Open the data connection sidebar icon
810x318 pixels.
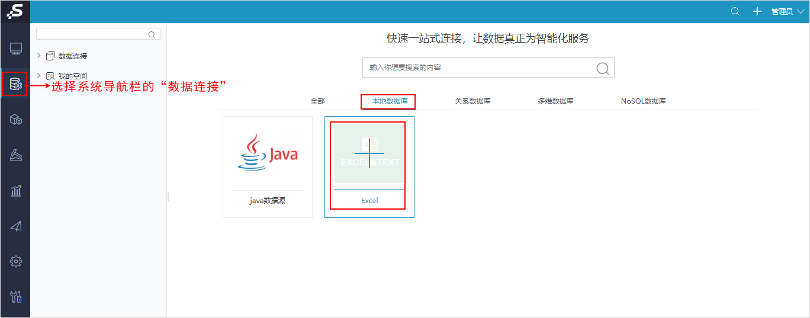pyautogui.click(x=15, y=85)
